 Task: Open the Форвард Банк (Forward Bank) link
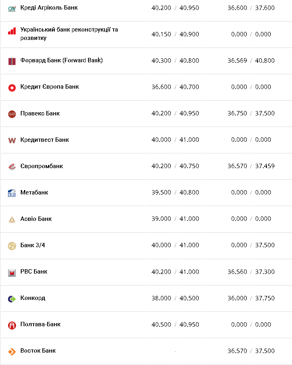coord(61,60)
